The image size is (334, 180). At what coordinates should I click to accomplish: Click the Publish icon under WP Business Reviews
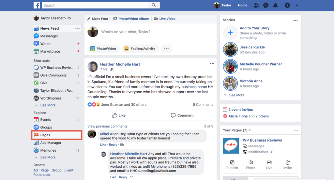coord(232,165)
